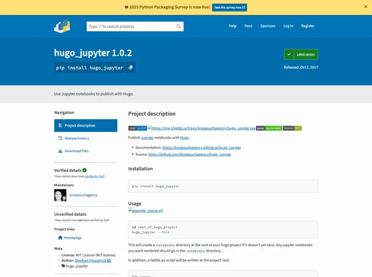The height and width of the screenshot is (277, 372).
Task: Open the Sponsors page
Action: (x=268, y=26)
